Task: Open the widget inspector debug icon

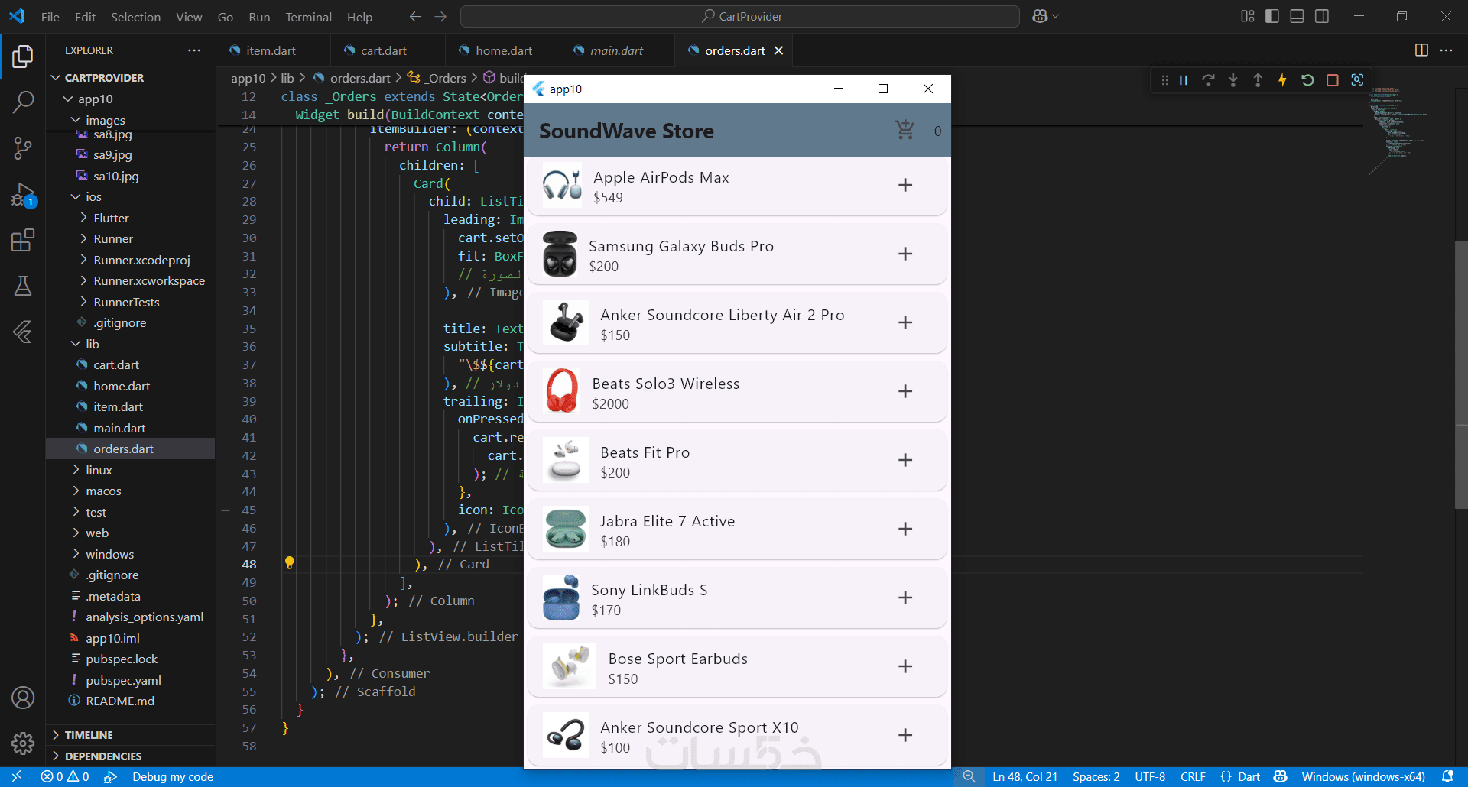Action: pos(1357,80)
